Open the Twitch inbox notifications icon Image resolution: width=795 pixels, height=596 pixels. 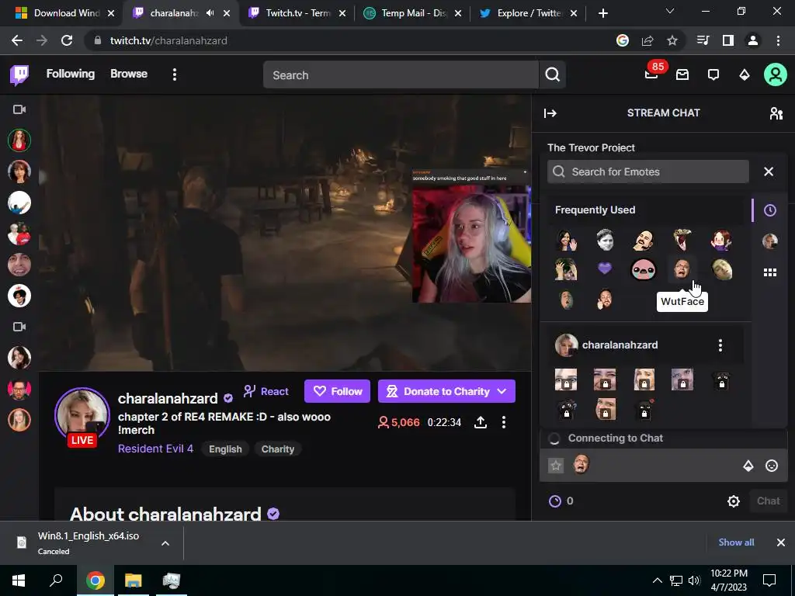[x=682, y=75]
